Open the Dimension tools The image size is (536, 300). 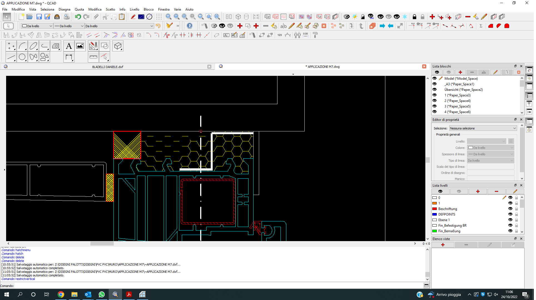click(69, 57)
